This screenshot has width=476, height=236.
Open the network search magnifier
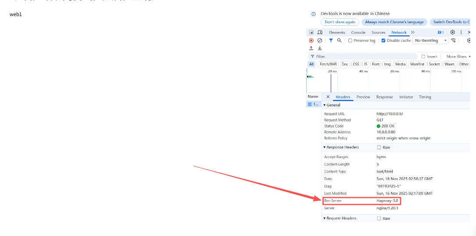(339, 40)
